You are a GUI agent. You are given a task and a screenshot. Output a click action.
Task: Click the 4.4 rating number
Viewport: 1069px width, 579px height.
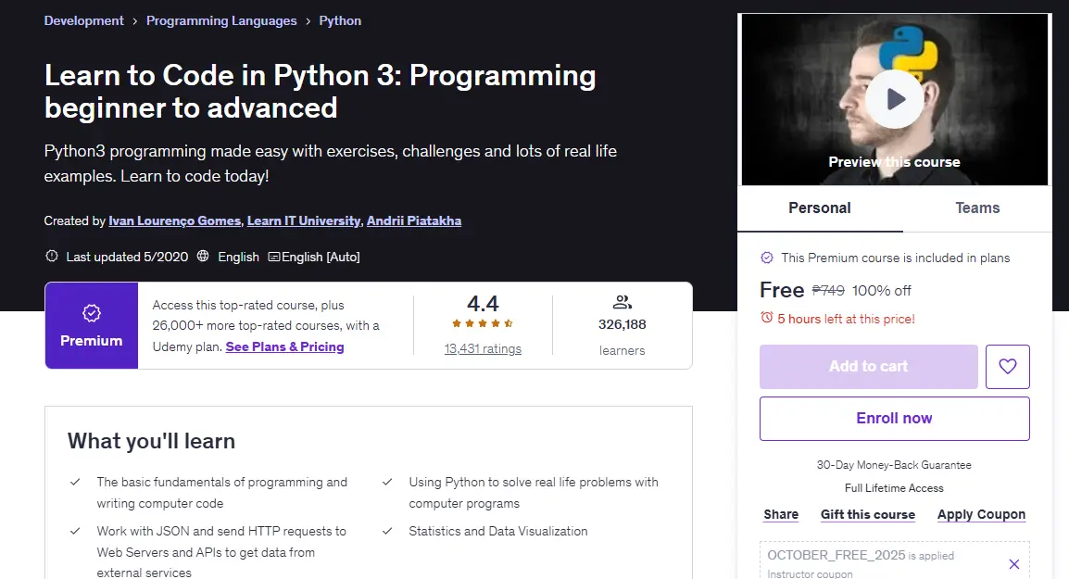click(x=483, y=303)
